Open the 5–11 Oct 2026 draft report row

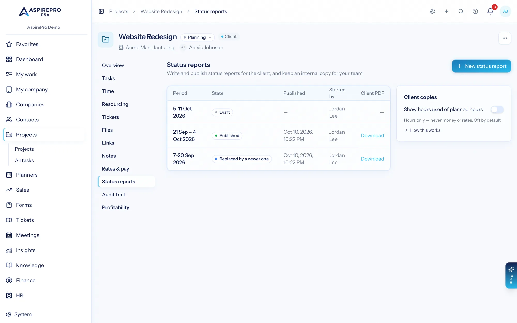[x=278, y=112]
